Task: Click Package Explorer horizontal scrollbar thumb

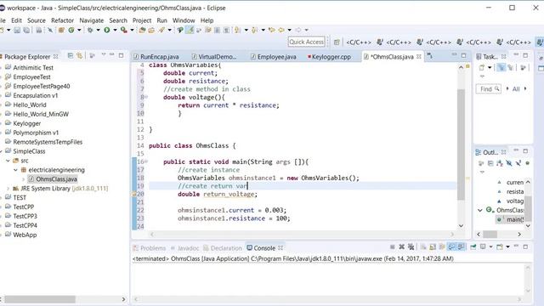Action: point(40,299)
